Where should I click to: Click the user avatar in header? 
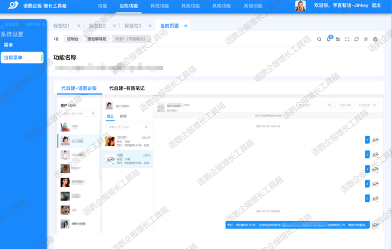(300, 6)
